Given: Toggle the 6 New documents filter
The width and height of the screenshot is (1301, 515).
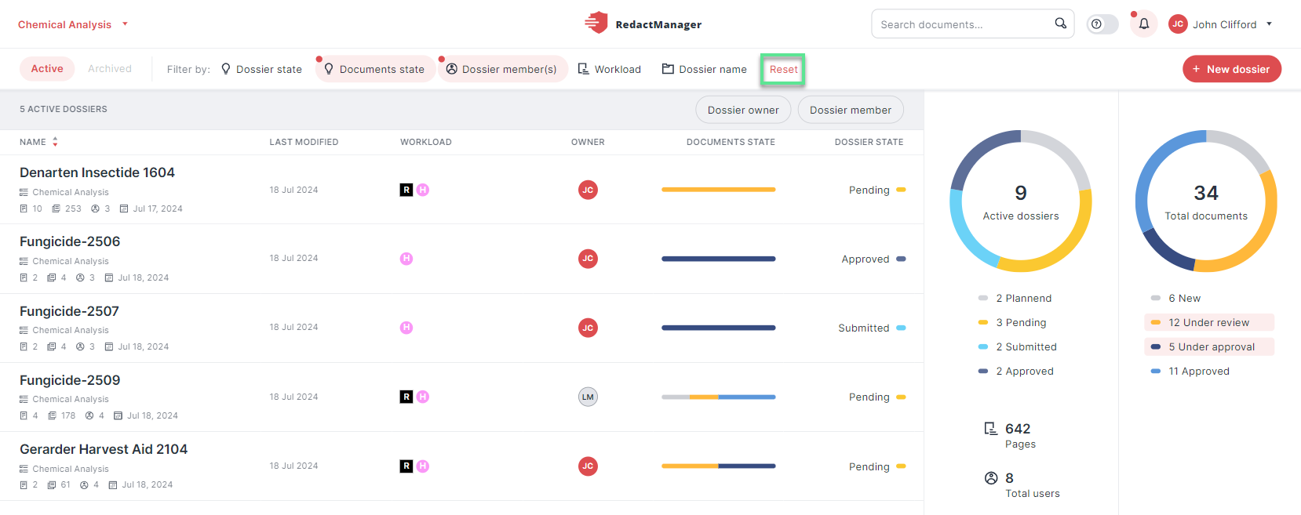Looking at the screenshot, I should pos(1175,298).
